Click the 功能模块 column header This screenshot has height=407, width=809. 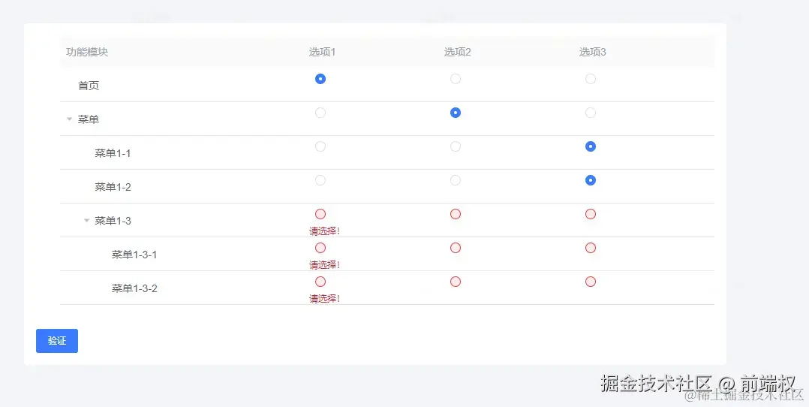87,52
